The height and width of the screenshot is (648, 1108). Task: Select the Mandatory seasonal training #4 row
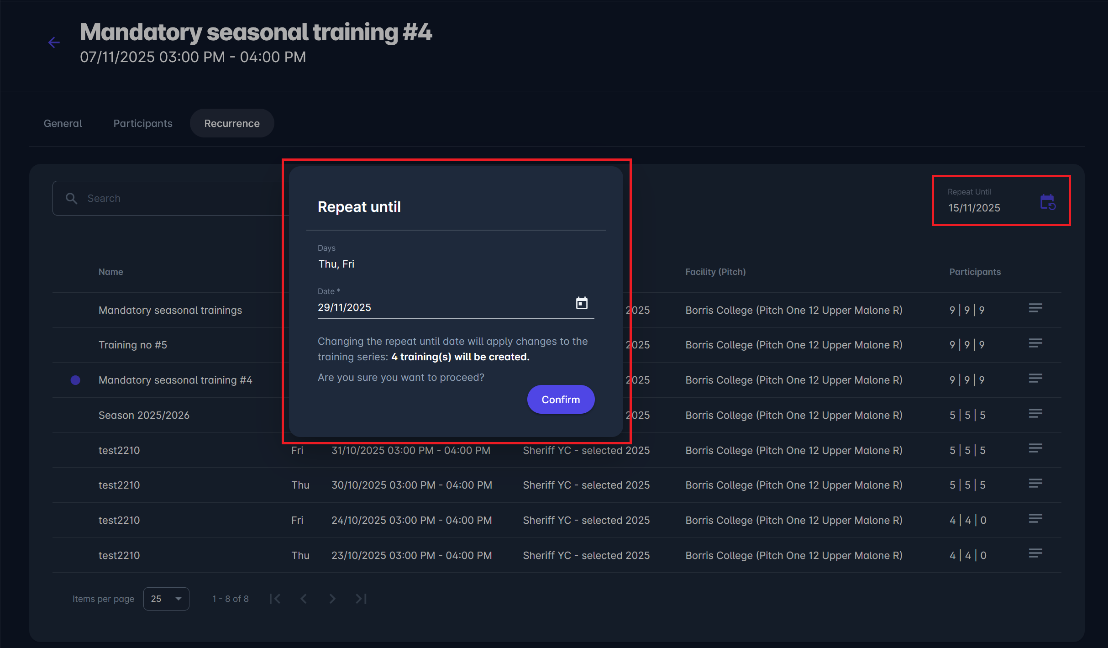click(175, 380)
